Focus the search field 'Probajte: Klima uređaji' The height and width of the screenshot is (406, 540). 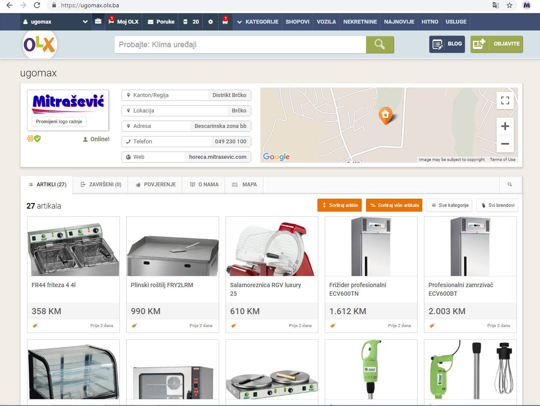[x=240, y=45]
